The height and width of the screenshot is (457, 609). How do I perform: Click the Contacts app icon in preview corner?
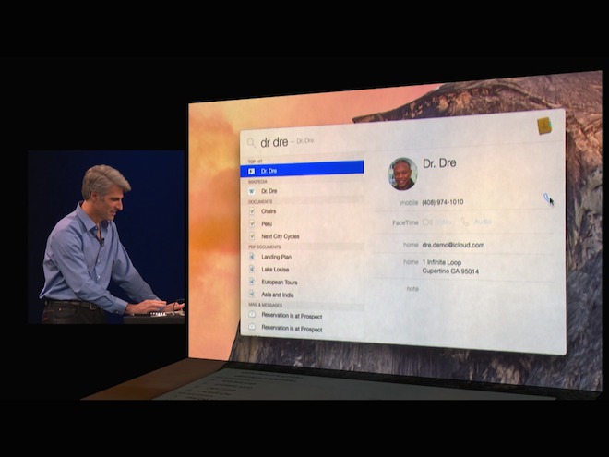pos(544,126)
